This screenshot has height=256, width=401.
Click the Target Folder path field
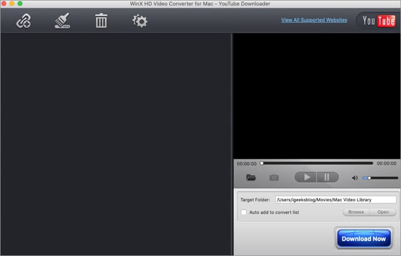point(335,200)
